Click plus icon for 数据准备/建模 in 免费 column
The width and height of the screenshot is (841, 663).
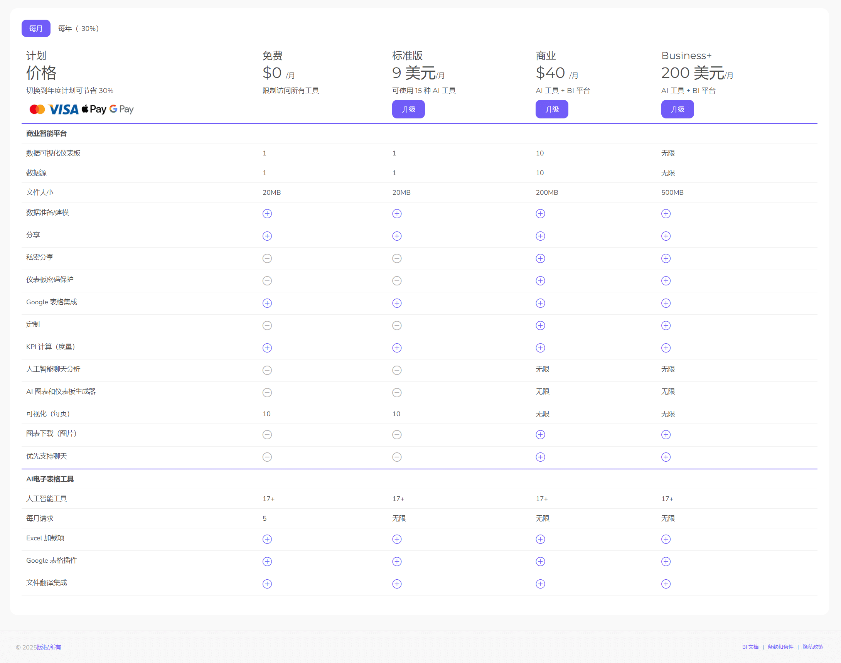(267, 214)
